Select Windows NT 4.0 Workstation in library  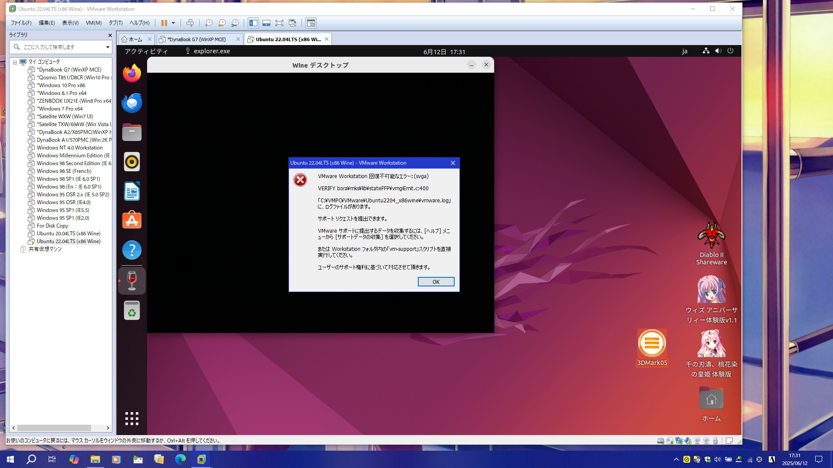pos(69,148)
